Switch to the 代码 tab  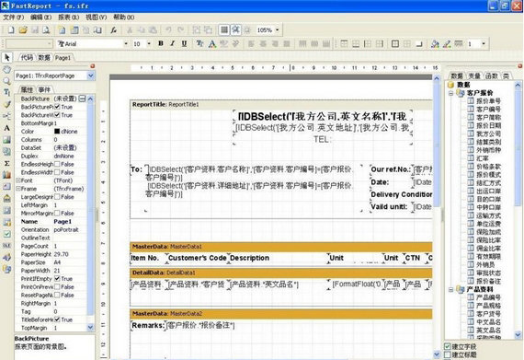[27, 58]
